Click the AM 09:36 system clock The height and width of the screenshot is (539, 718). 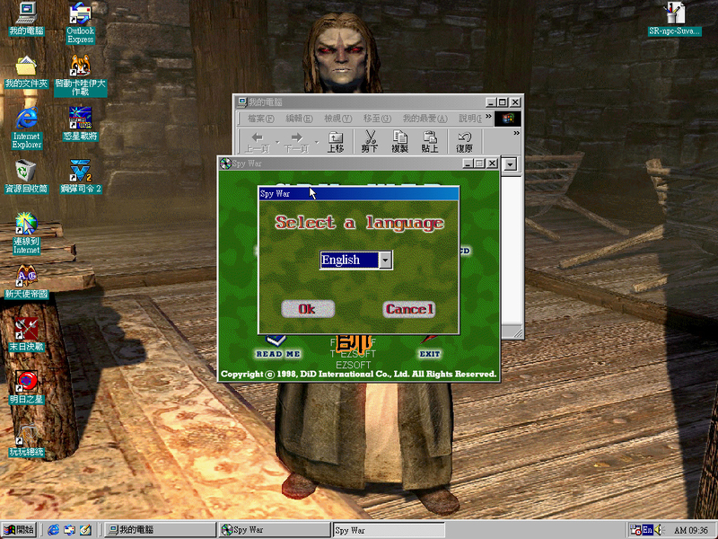tap(690, 530)
